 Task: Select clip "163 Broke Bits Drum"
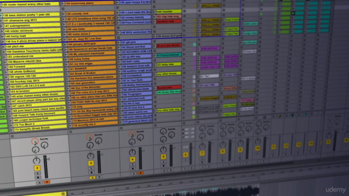click(x=169, y=92)
